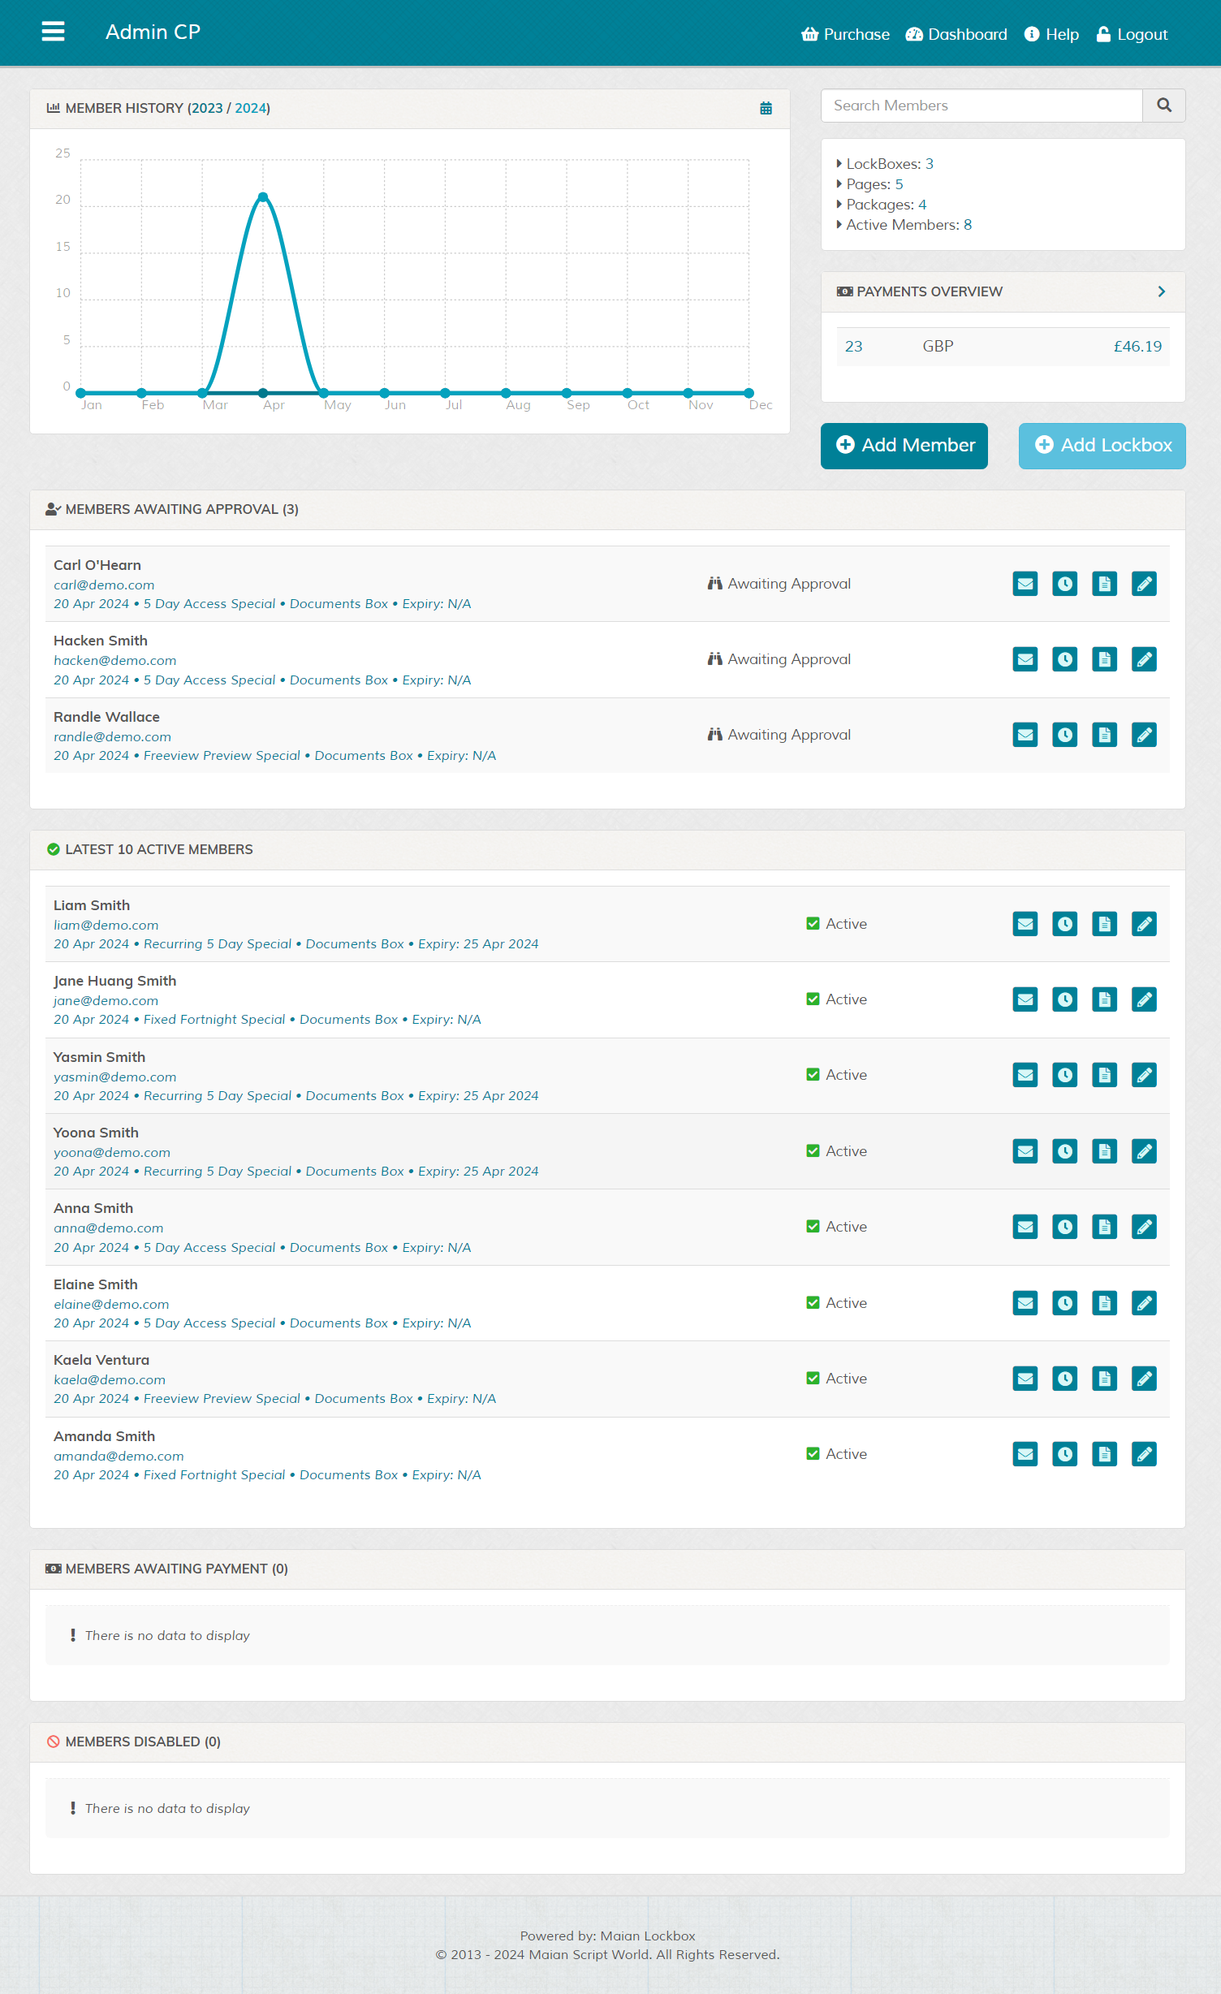Open Help in the top navigation
This screenshot has width=1221, height=1994.
[x=1051, y=34]
